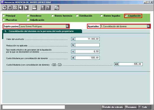Click the Tipo medio efectivo field c
Viewport: 154px width, 110px height.
coord(87,51)
